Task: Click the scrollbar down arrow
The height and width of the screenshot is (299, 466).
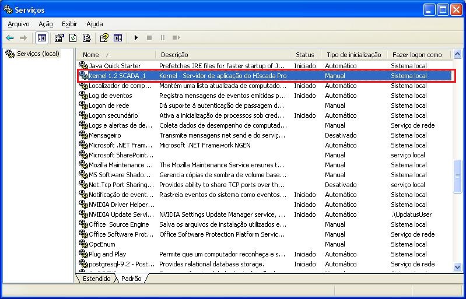Action: 457,267
